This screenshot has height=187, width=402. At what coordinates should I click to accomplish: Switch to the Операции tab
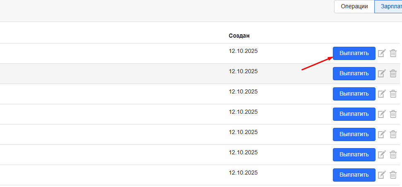coord(354,7)
